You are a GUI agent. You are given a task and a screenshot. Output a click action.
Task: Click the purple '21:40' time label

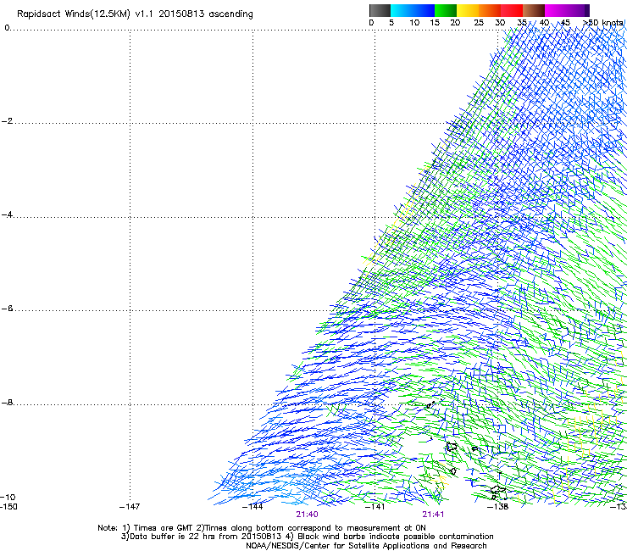point(307,515)
